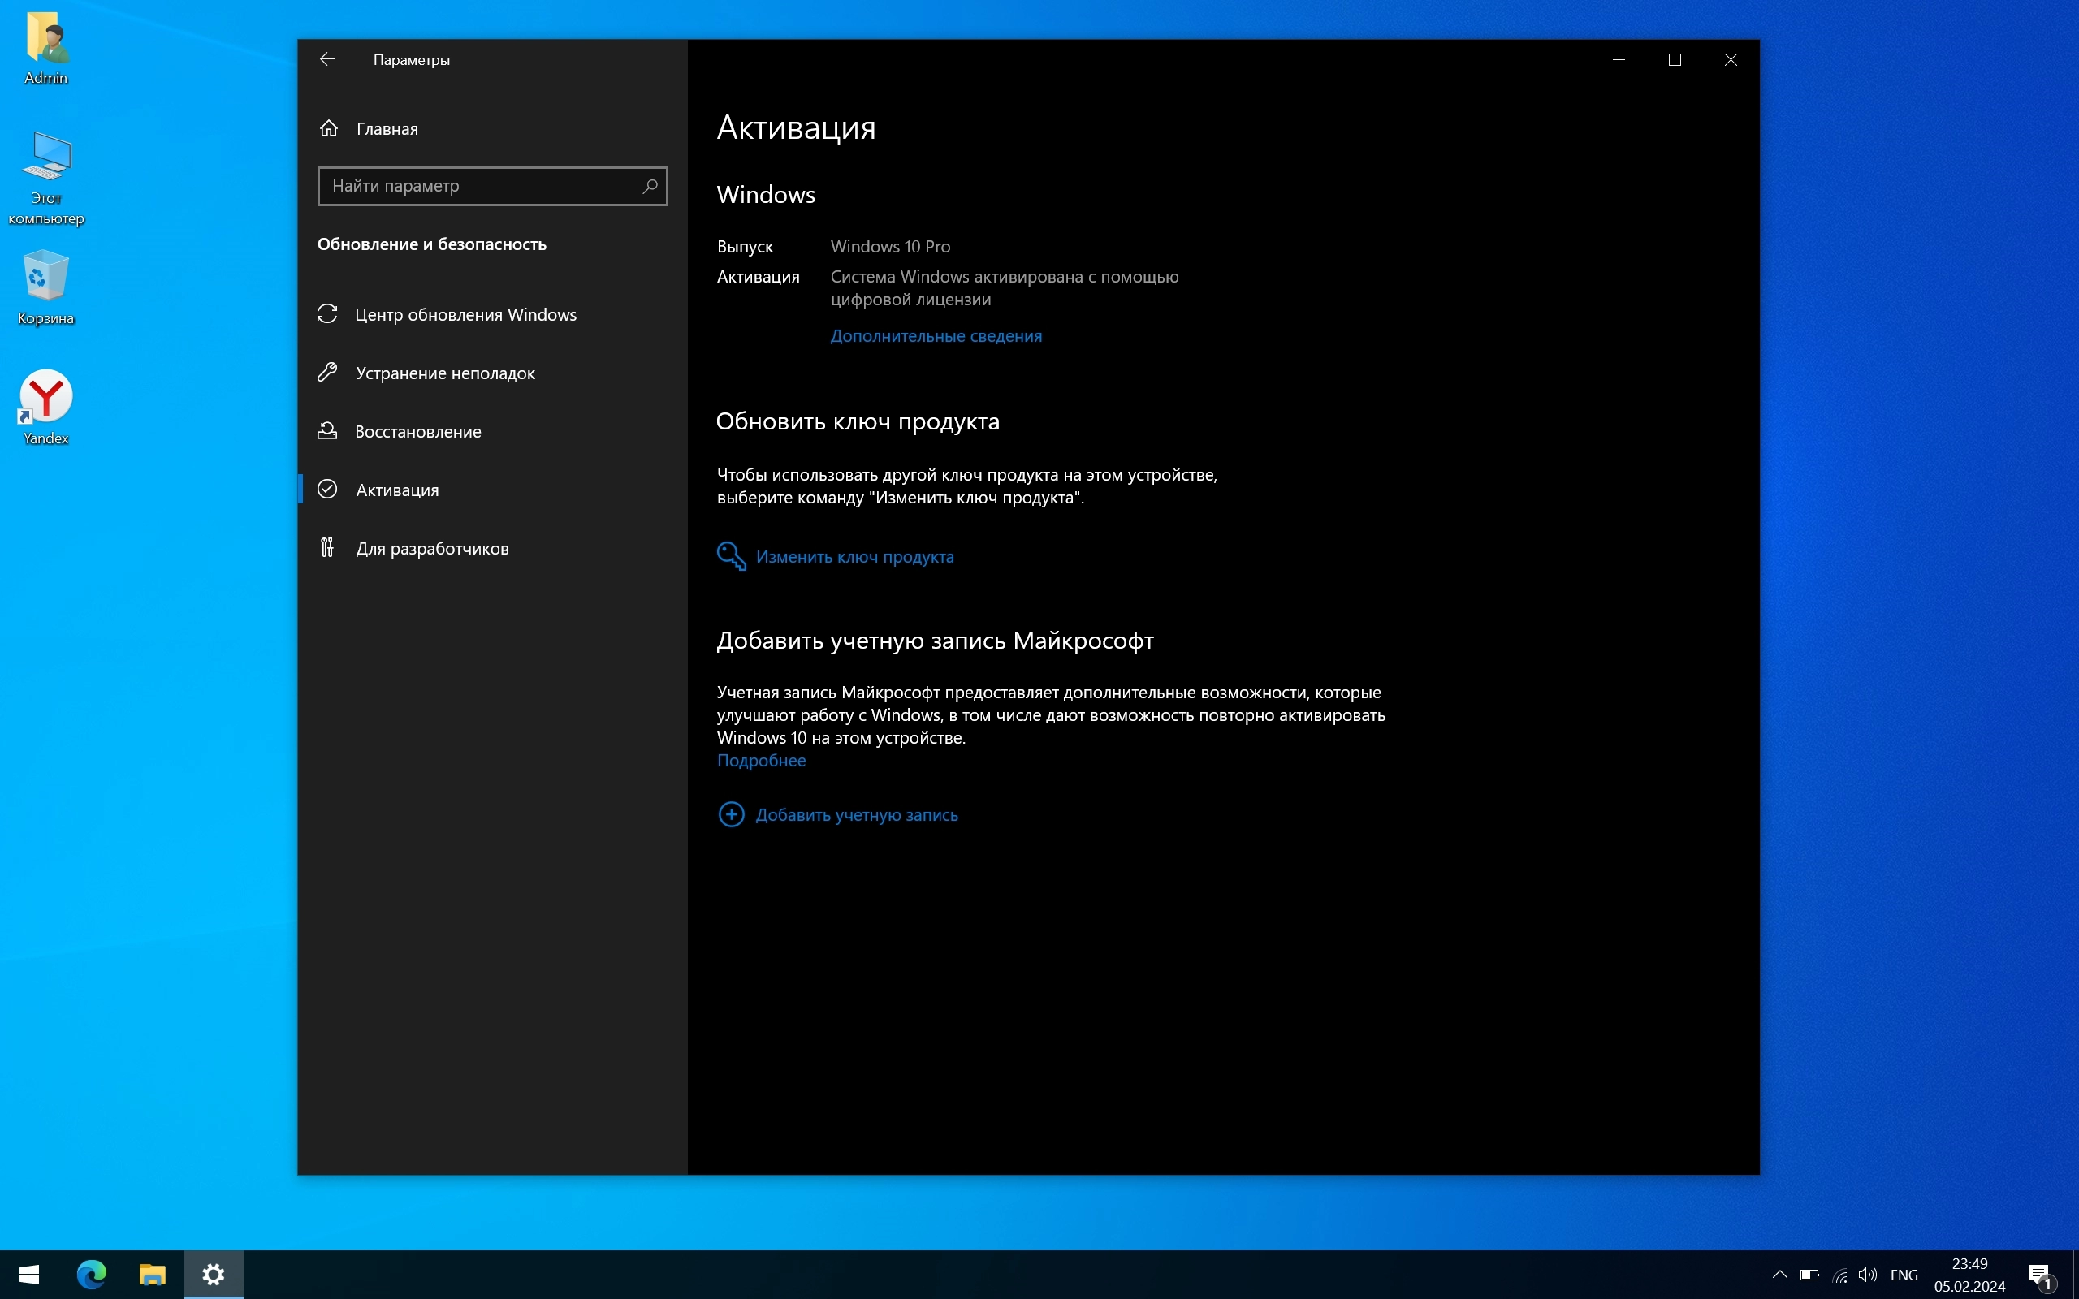Select Устранение неполадок in sidebar
The width and height of the screenshot is (2079, 1299).
444,373
